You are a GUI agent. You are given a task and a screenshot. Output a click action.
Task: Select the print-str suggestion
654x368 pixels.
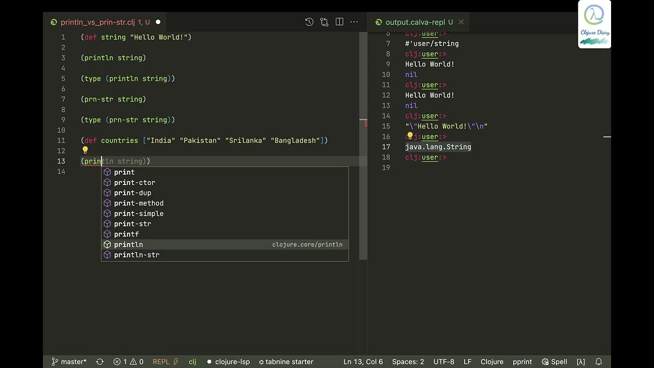(x=225, y=224)
